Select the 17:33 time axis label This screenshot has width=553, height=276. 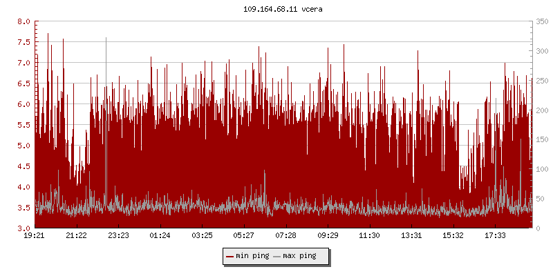(495, 235)
